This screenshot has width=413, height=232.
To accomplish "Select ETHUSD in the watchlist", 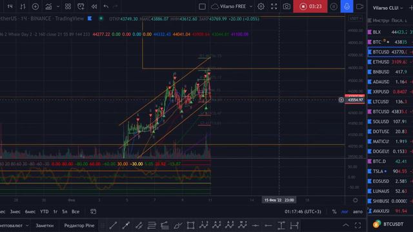I will [390, 62].
